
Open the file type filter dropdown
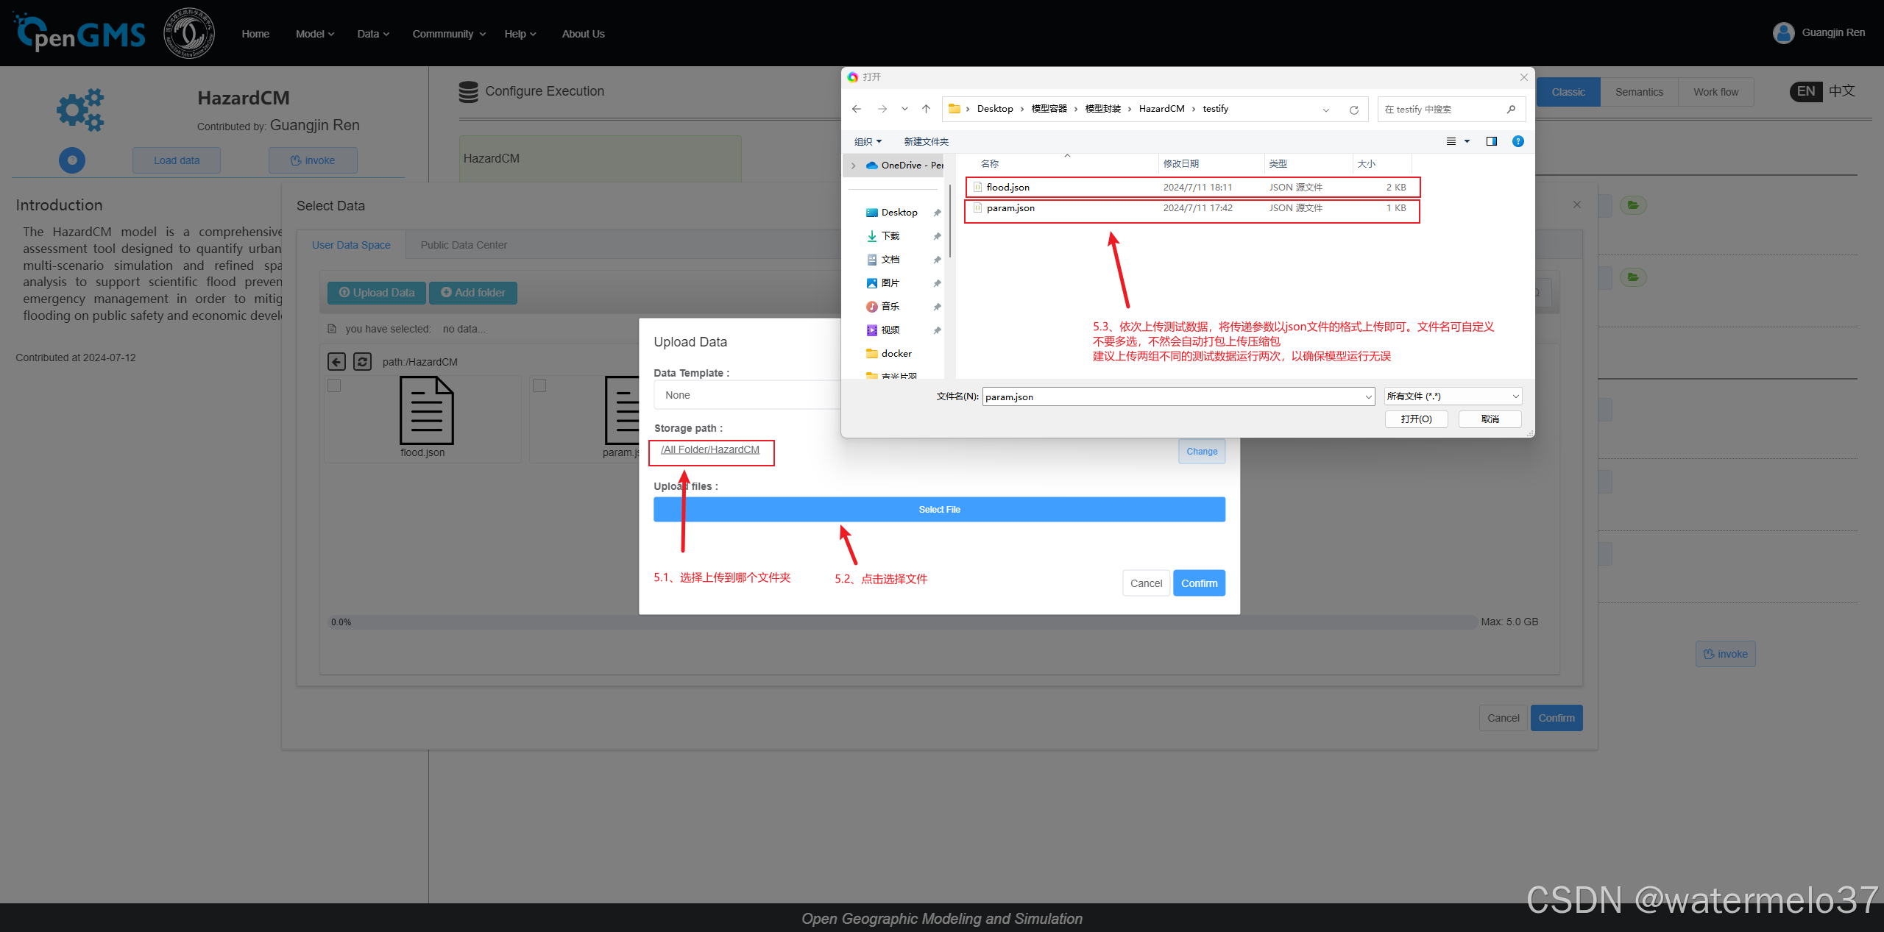tap(1452, 396)
